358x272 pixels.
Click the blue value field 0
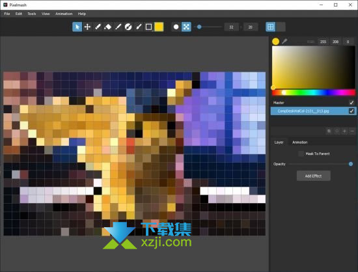(x=348, y=42)
